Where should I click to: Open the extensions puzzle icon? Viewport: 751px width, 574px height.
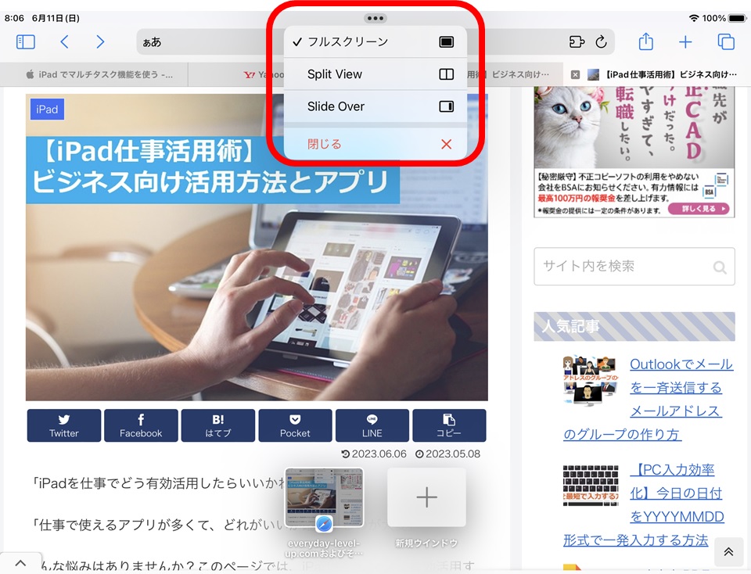[x=577, y=42]
